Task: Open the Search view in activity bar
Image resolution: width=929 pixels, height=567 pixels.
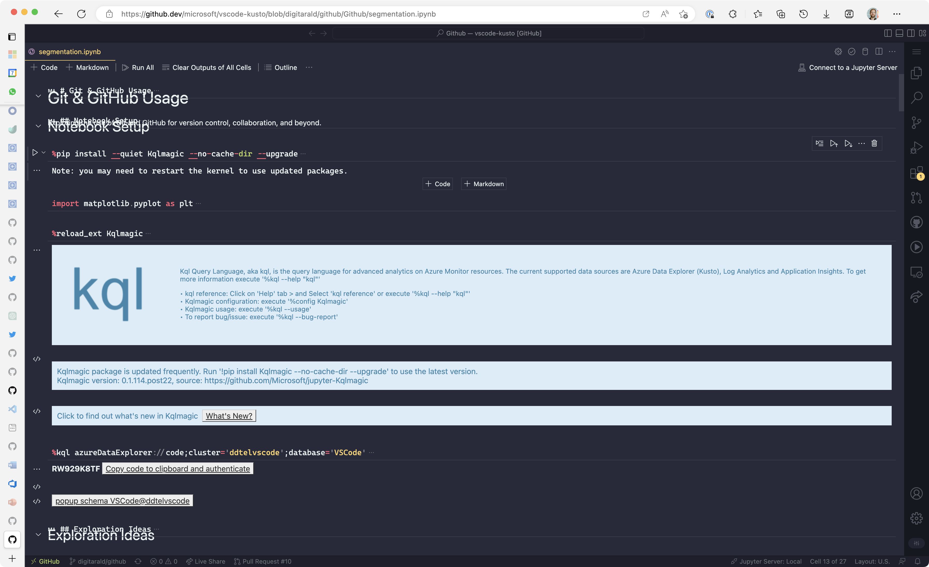Action: pos(916,98)
